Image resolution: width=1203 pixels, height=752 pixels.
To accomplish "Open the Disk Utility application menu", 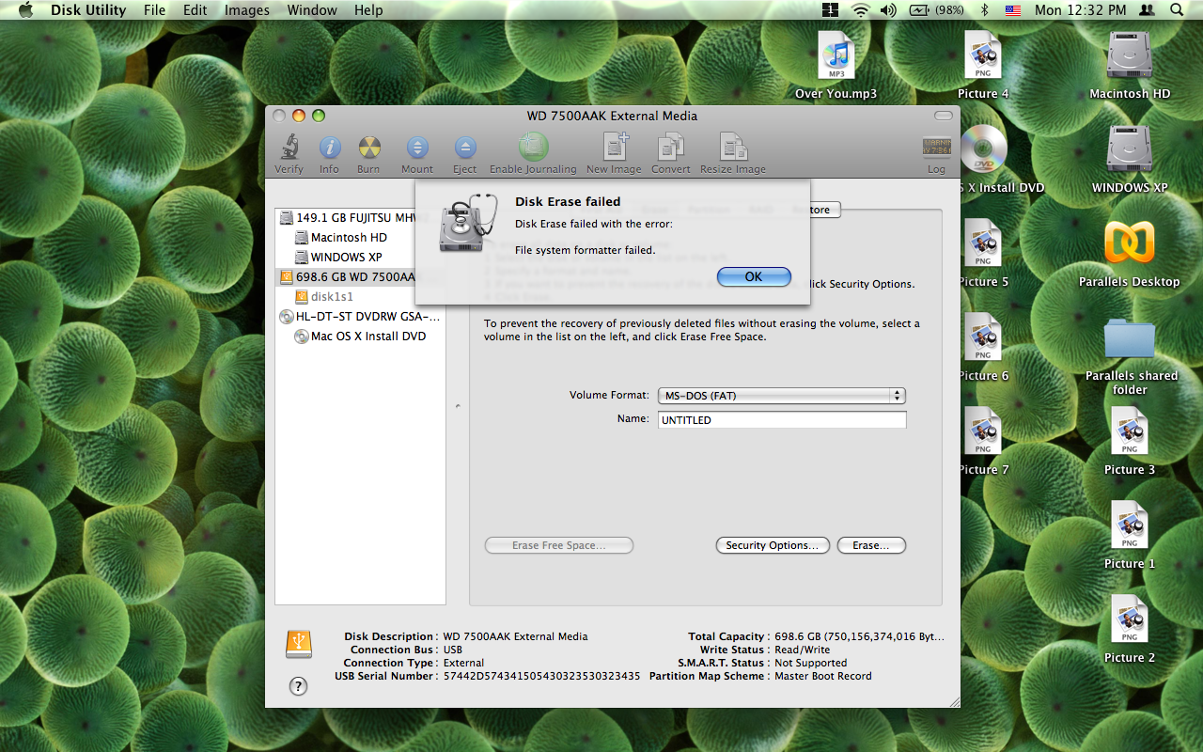I will (x=88, y=10).
